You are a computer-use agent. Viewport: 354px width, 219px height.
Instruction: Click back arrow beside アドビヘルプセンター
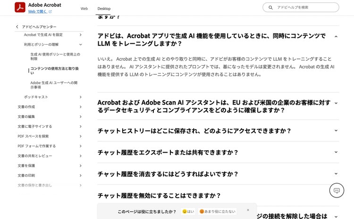tap(17, 26)
